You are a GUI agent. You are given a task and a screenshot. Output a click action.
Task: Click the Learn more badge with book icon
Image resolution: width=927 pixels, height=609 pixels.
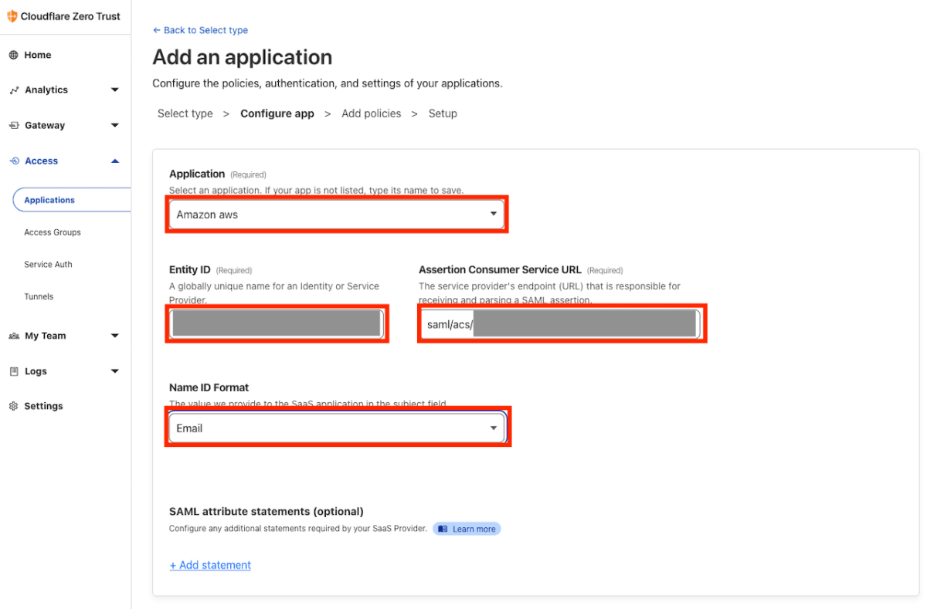(x=467, y=528)
